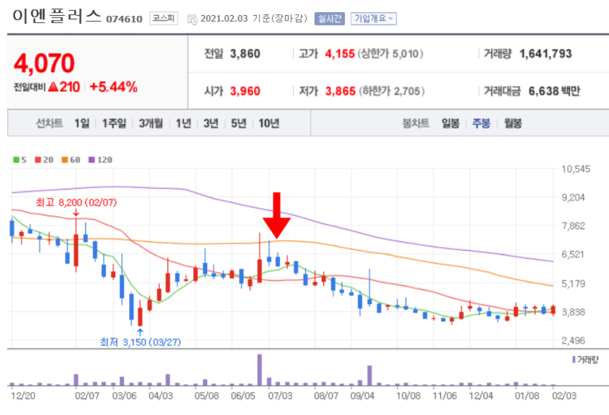Click the 거래량 volume legend
The width and height of the screenshot is (609, 415).
click(x=585, y=360)
